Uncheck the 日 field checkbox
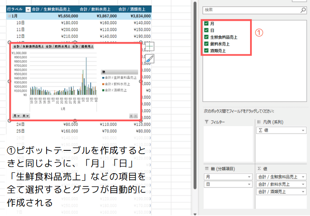This screenshot has height=216, width=310. [x=206, y=30]
